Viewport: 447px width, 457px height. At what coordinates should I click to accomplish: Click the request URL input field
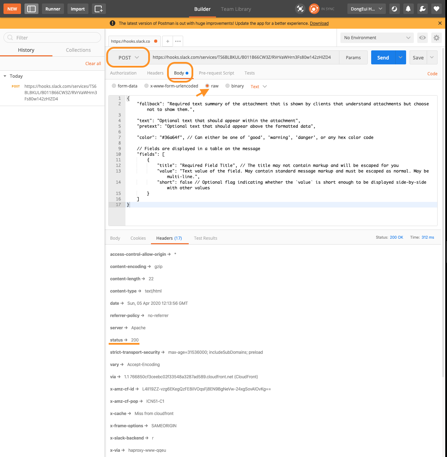[x=244, y=57]
